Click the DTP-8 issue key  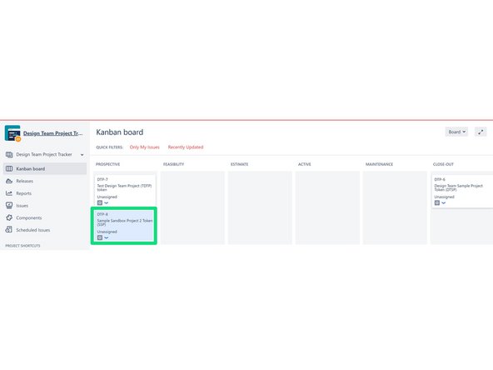[102, 214]
